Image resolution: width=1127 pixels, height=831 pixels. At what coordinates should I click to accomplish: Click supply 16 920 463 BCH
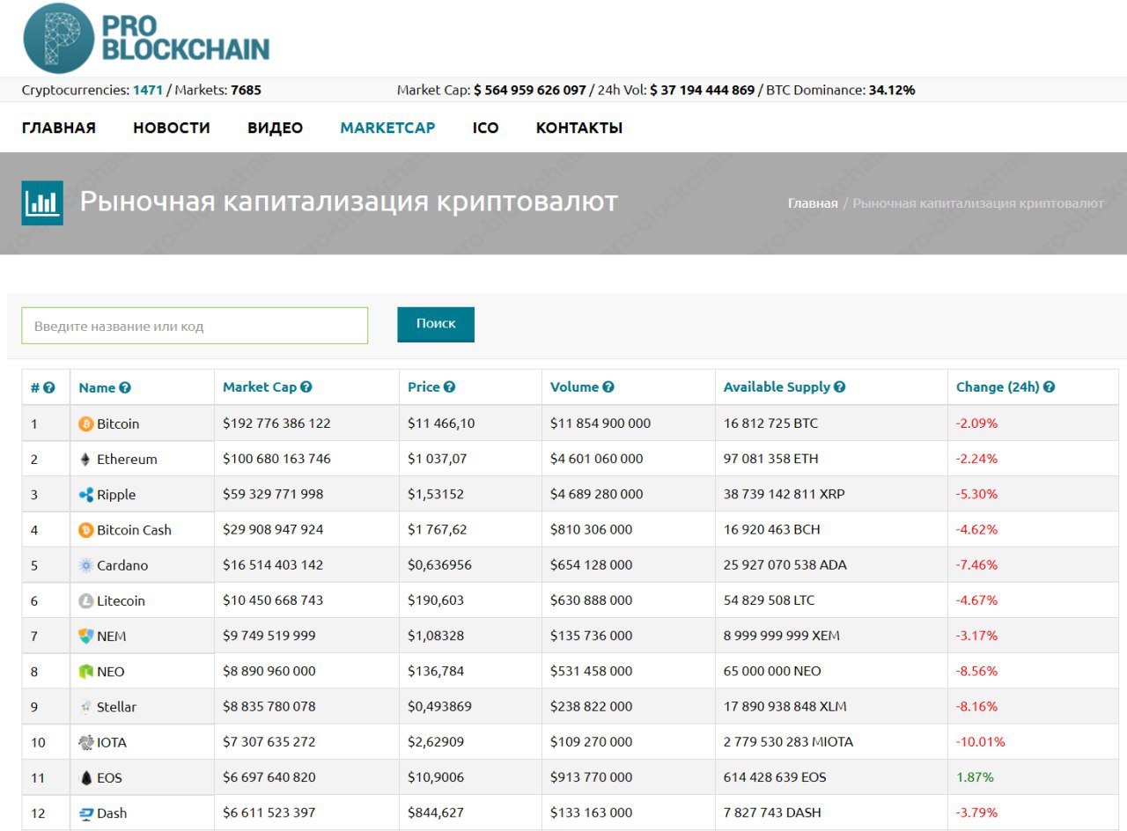click(771, 529)
